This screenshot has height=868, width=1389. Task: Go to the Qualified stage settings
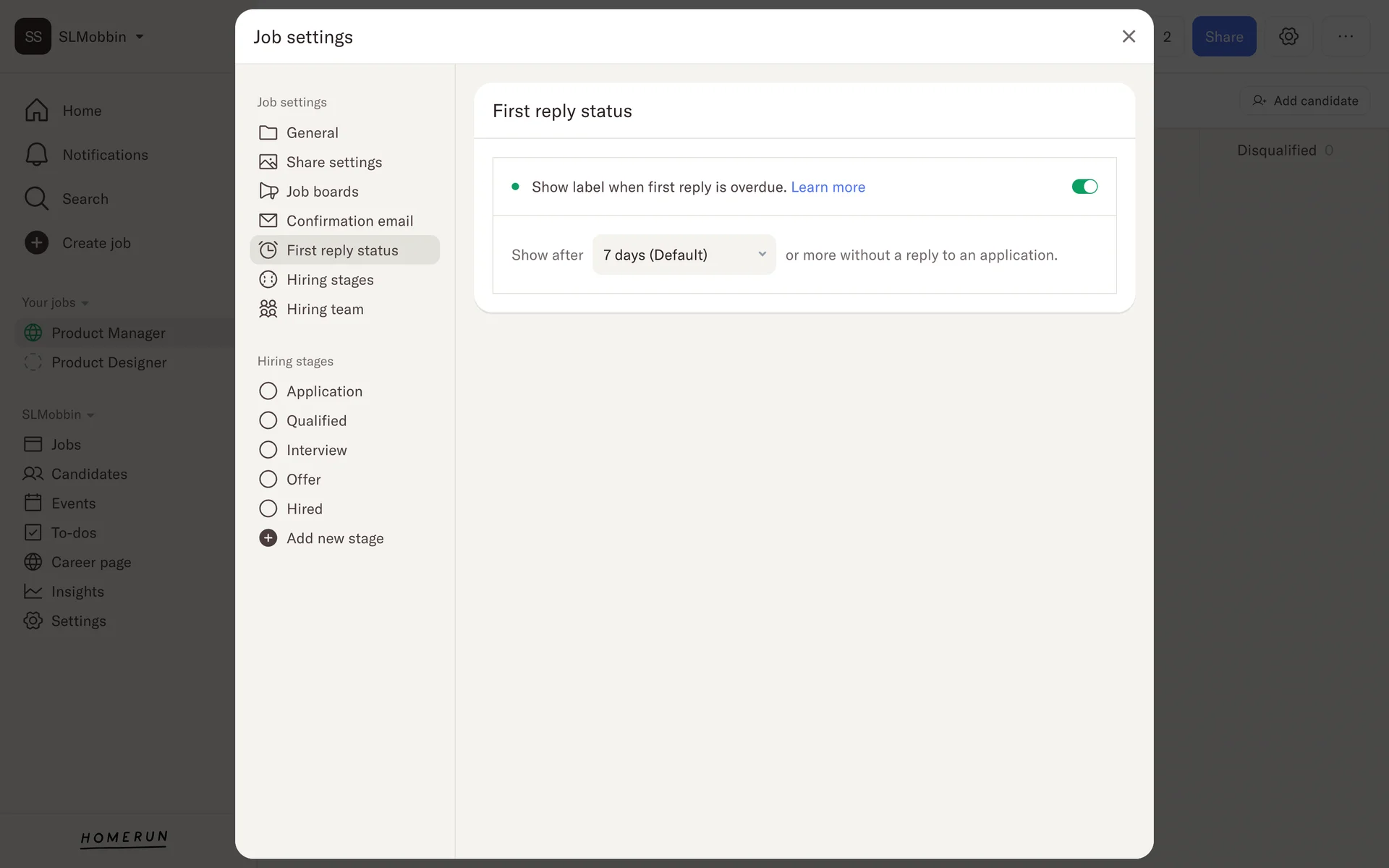(x=316, y=421)
